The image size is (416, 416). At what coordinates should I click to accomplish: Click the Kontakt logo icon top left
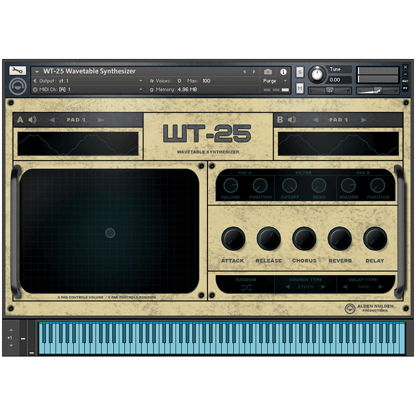[18, 86]
